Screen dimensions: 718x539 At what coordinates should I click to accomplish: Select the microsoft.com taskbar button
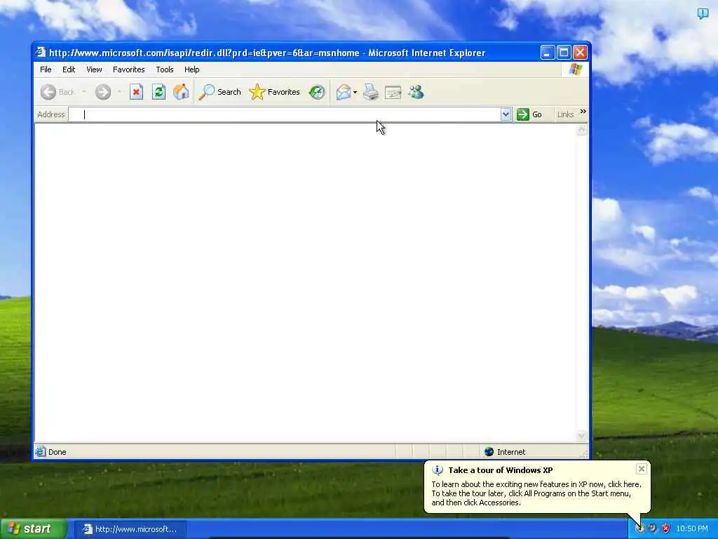(x=130, y=529)
